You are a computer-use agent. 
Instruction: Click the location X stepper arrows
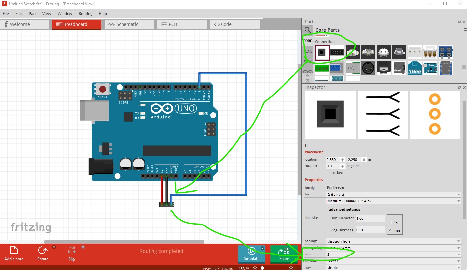pyautogui.click(x=343, y=160)
